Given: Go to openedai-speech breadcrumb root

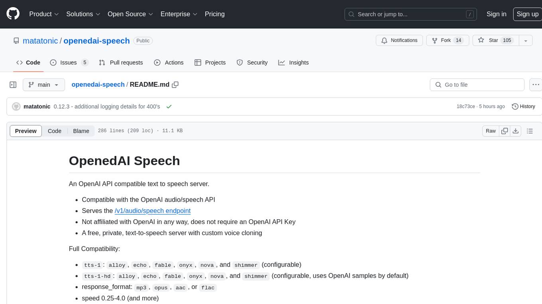Looking at the screenshot, I should [x=98, y=85].
